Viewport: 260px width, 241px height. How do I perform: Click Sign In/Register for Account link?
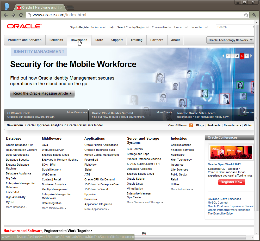point(88,28)
